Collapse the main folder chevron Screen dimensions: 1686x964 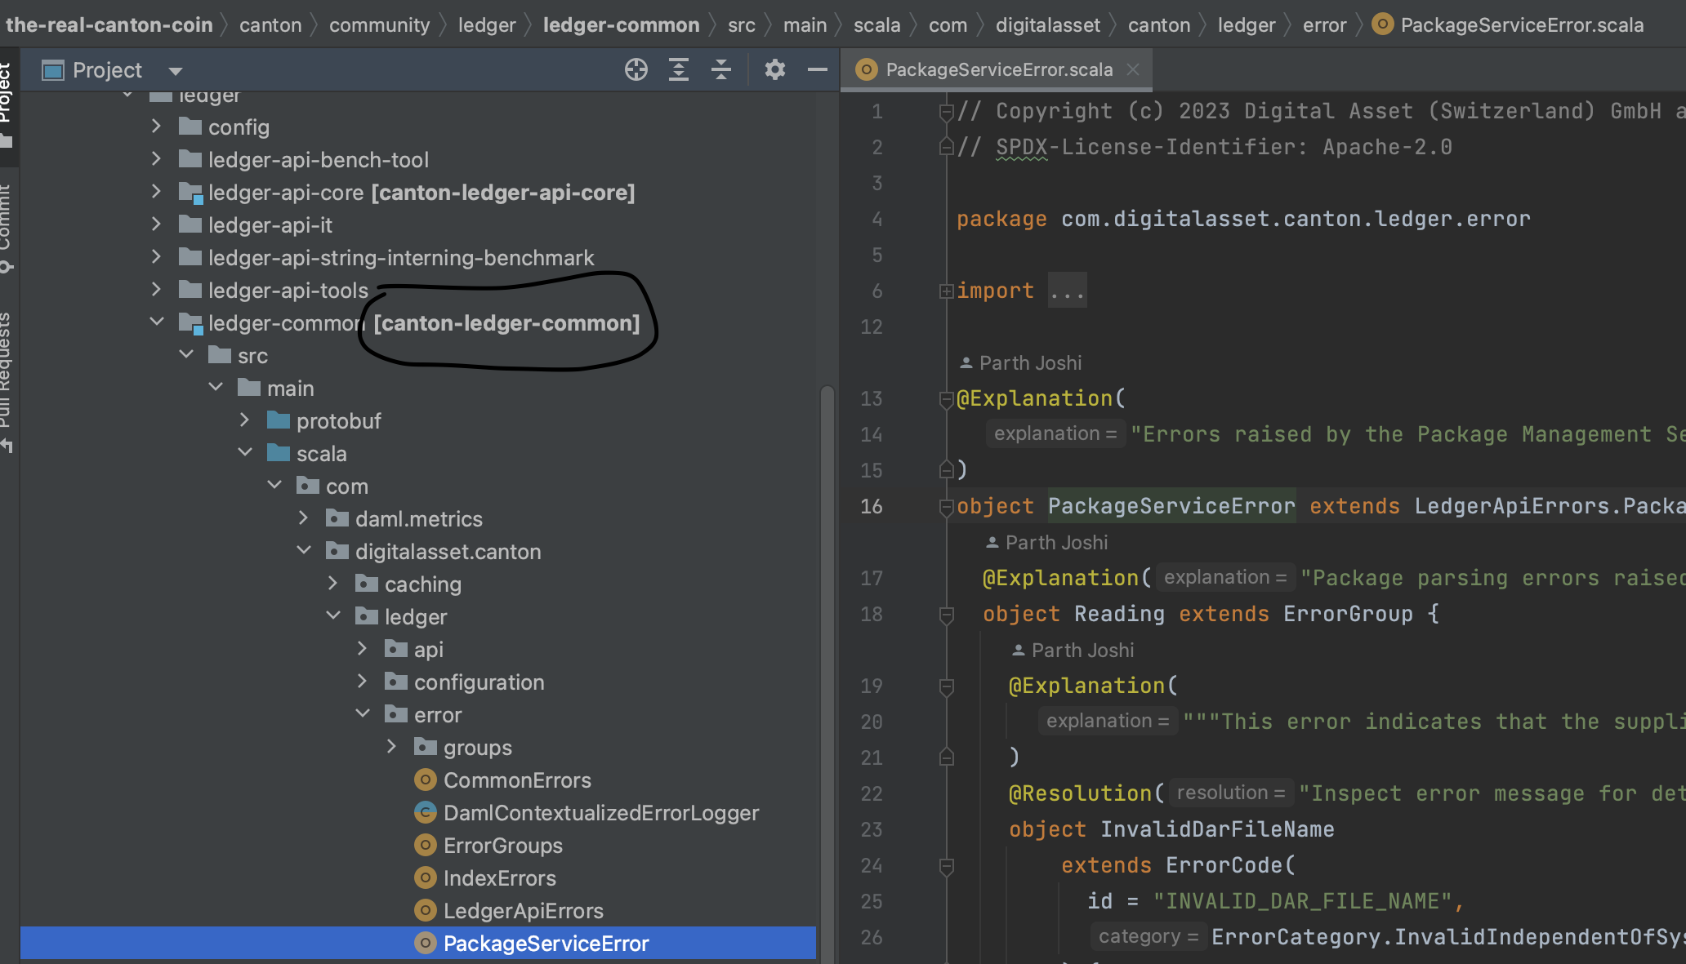pyautogui.click(x=216, y=388)
